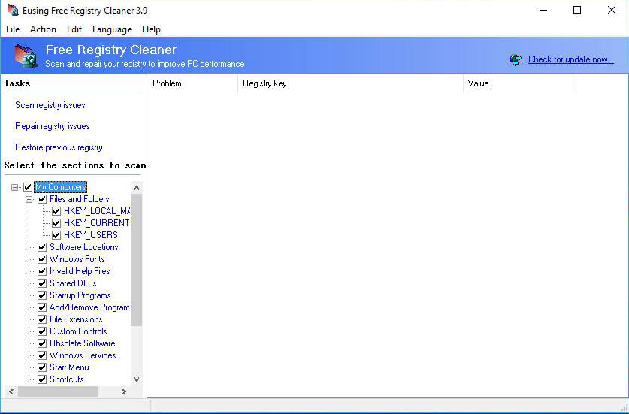Sort by the Registry key column header
Image resolution: width=629 pixels, height=414 pixels.
click(x=350, y=83)
